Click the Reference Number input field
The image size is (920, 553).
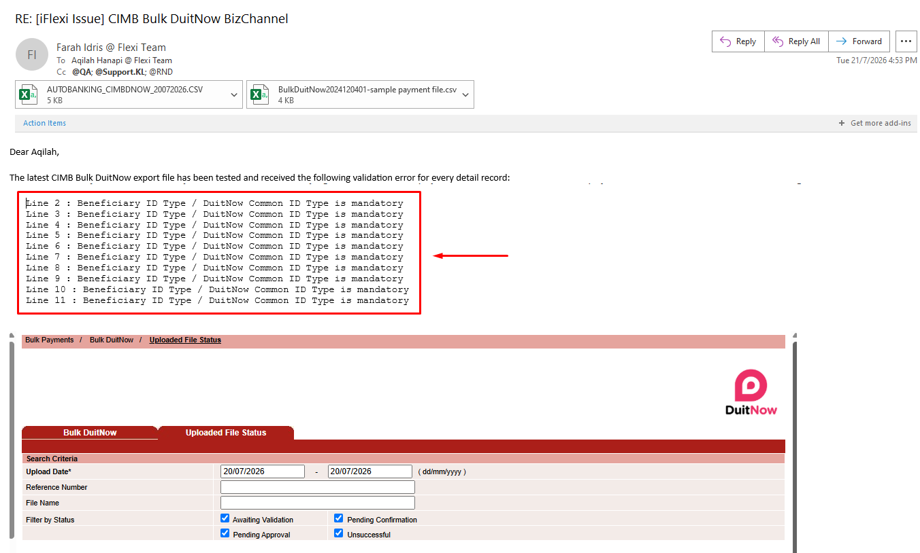tap(318, 487)
